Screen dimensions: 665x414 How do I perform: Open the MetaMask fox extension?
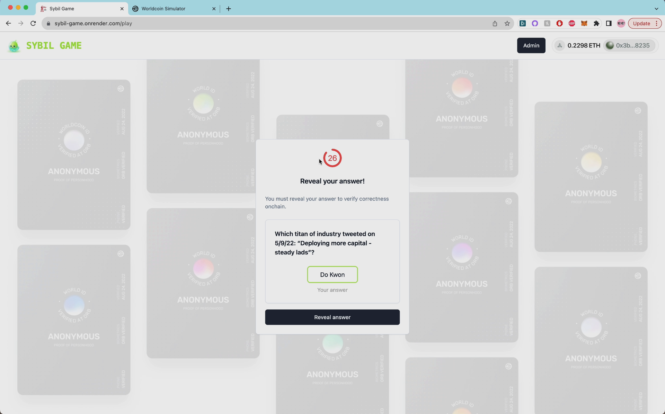tap(584, 23)
